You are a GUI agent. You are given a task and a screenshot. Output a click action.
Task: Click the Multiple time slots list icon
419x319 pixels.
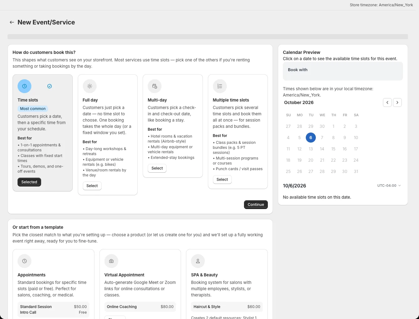click(220, 86)
